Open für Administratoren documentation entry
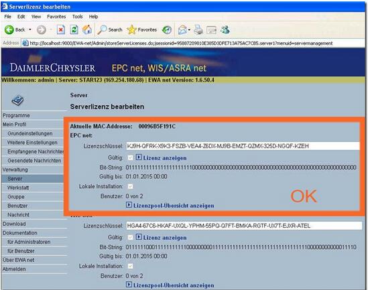This screenshot has width=368, height=290. point(29,242)
